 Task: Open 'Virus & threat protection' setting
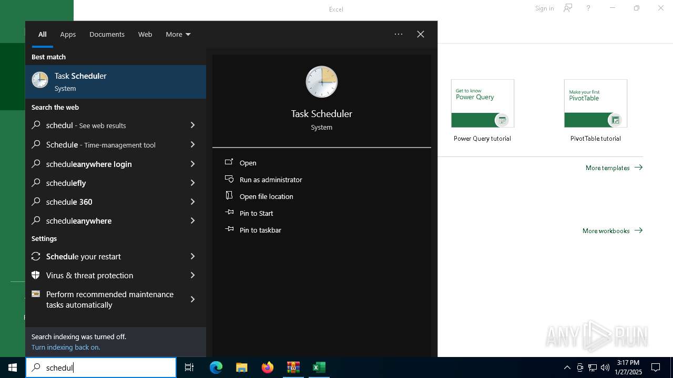[105, 275]
